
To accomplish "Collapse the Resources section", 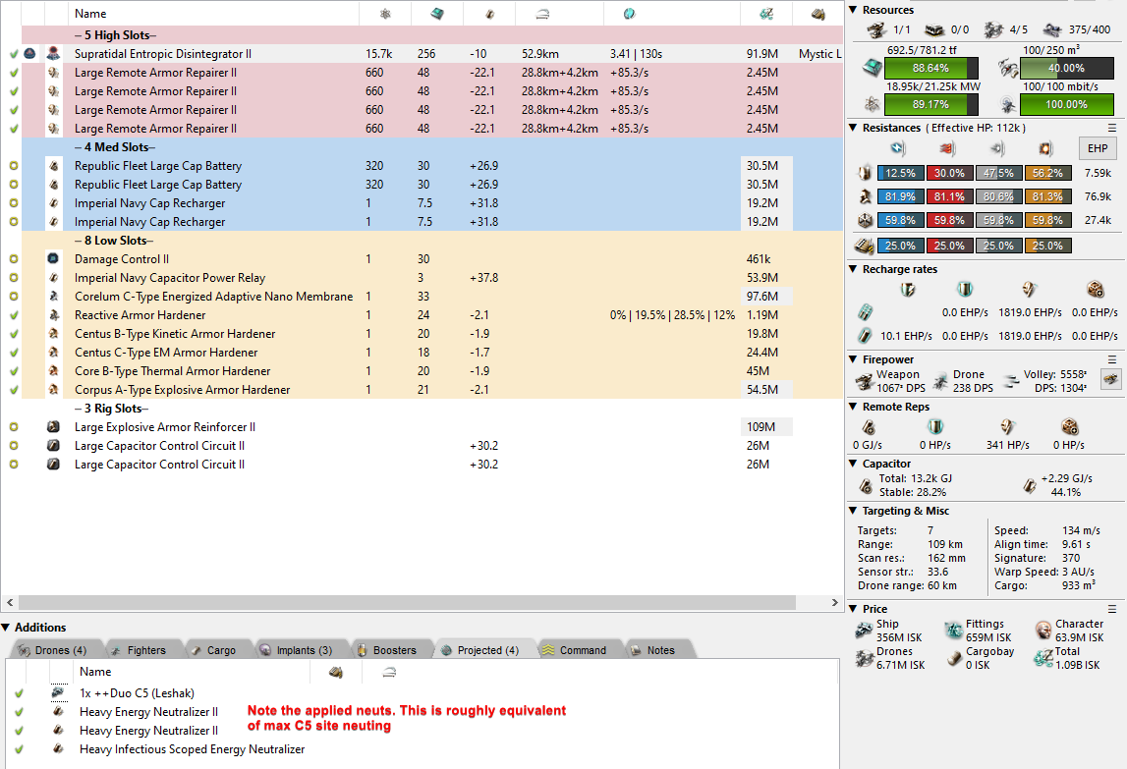I will [853, 10].
